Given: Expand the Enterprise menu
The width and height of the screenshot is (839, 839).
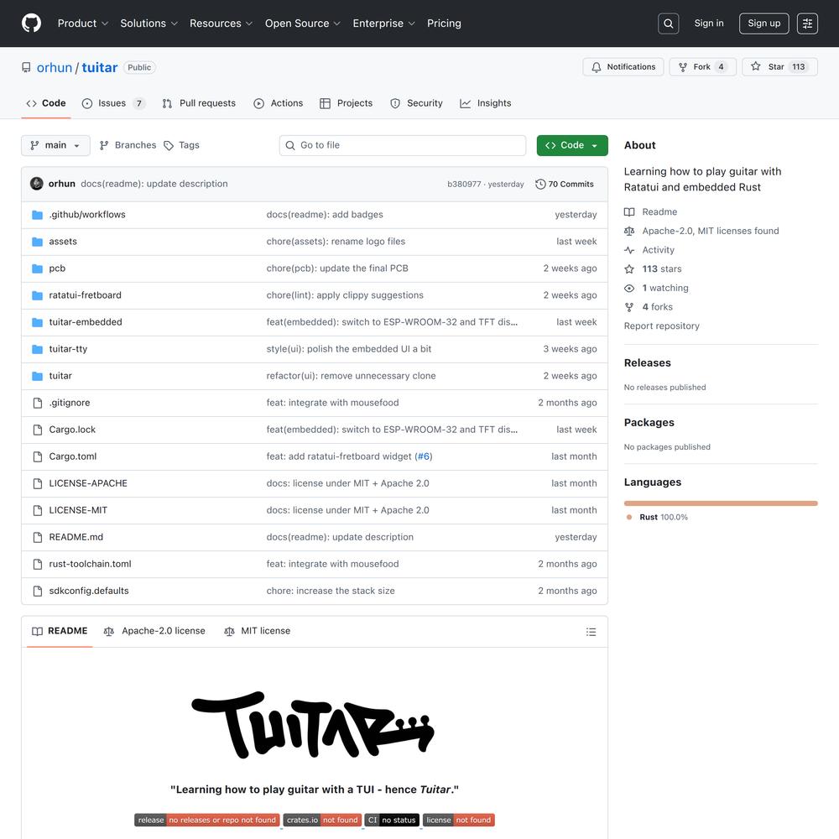Looking at the screenshot, I should 383,23.
